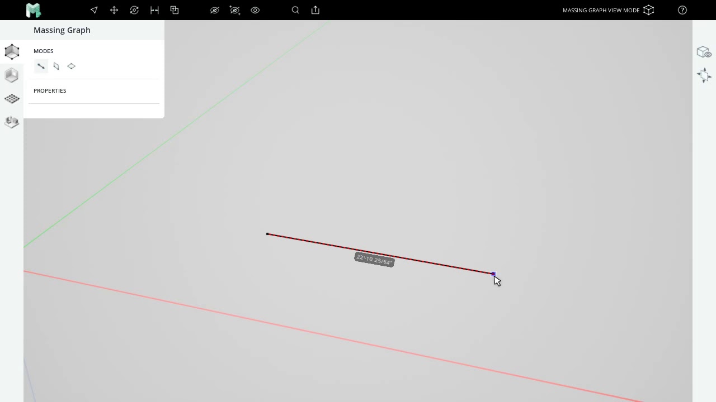Viewport: 716px width, 402px height.
Task: Select the vertical face mode
Action: 56,66
